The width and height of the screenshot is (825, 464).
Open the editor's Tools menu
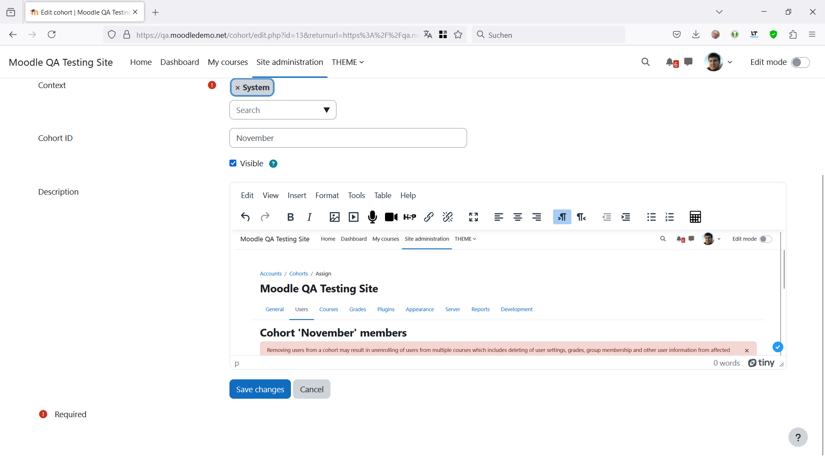357,195
